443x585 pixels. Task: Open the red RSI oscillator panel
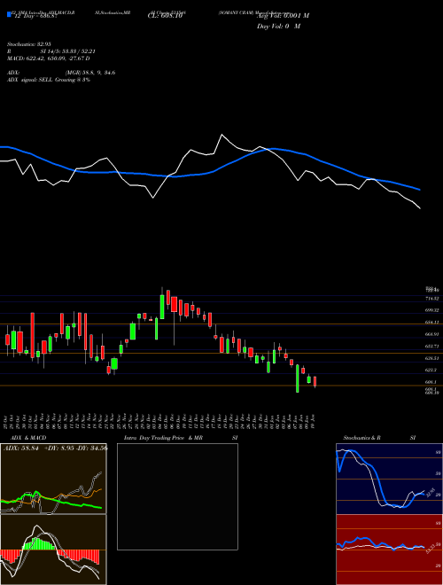389,550
